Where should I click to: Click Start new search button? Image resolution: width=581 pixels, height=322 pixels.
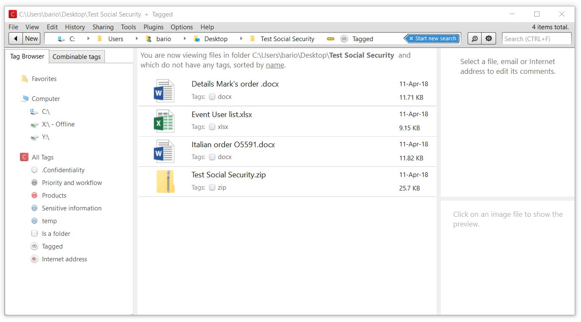(432, 39)
